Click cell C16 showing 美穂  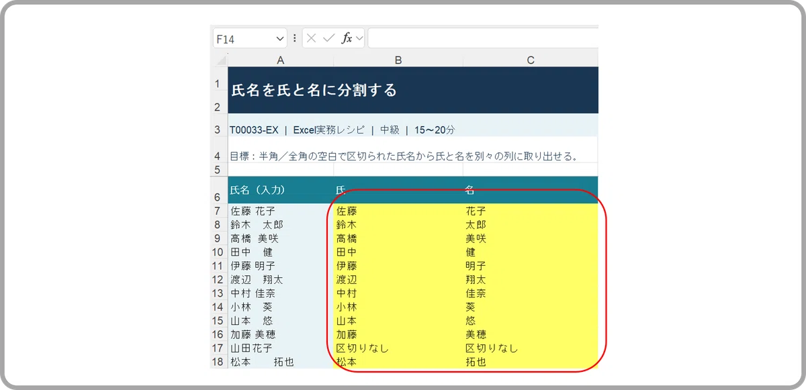click(x=531, y=334)
